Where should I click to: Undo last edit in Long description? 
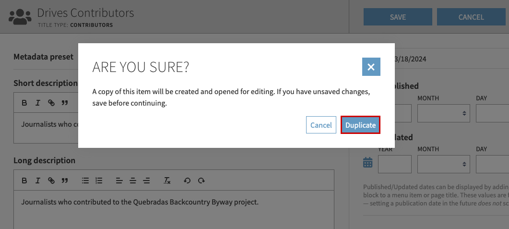[x=187, y=181]
